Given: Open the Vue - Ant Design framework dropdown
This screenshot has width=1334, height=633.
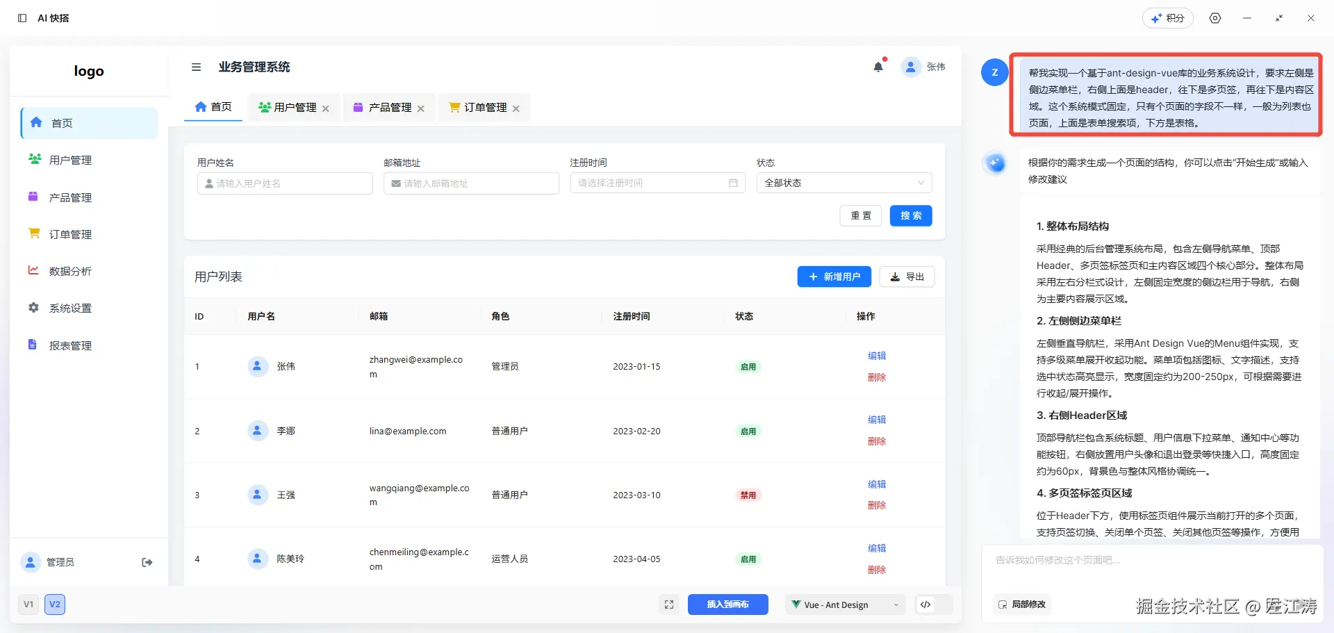Looking at the screenshot, I should (x=846, y=605).
